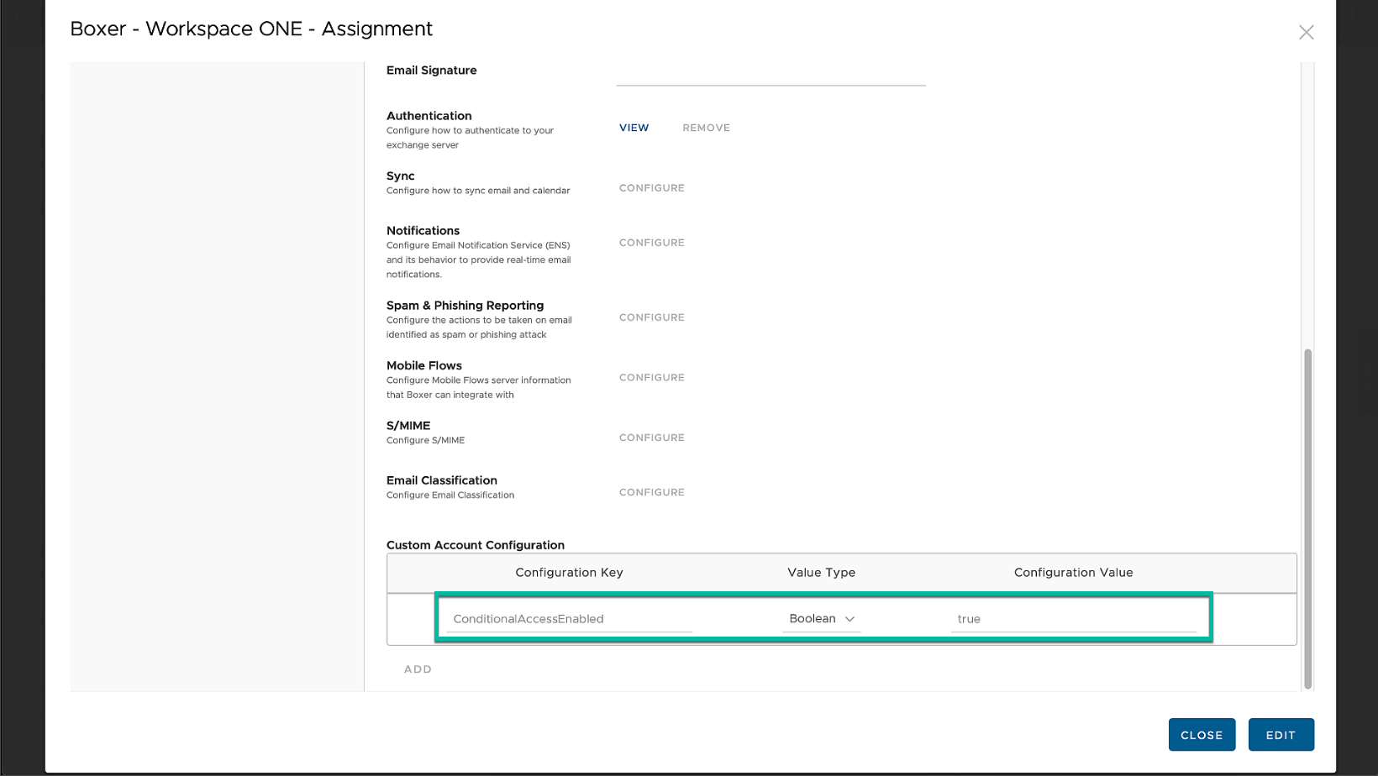Configure Mobile Flows server information
The image size is (1378, 776).
click(651, 378)
